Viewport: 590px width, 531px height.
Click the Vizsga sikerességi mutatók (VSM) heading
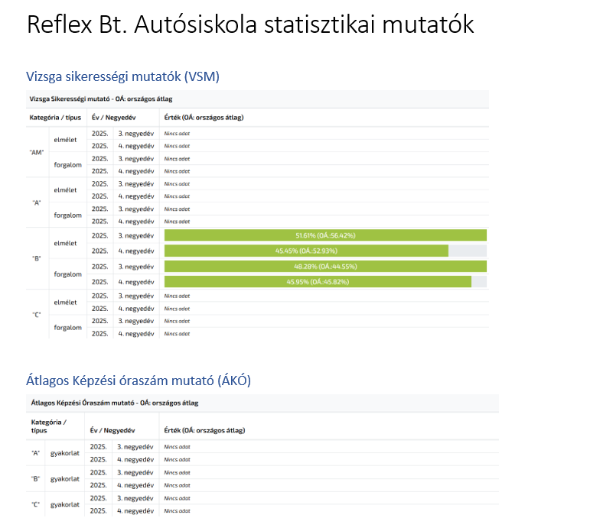tap(123, 76)
